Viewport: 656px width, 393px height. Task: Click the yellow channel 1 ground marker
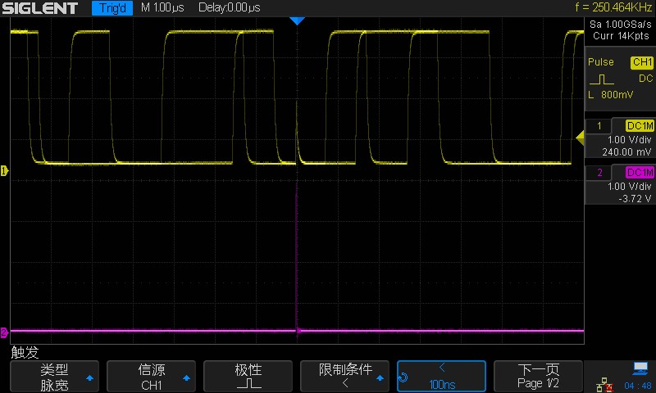4,170
